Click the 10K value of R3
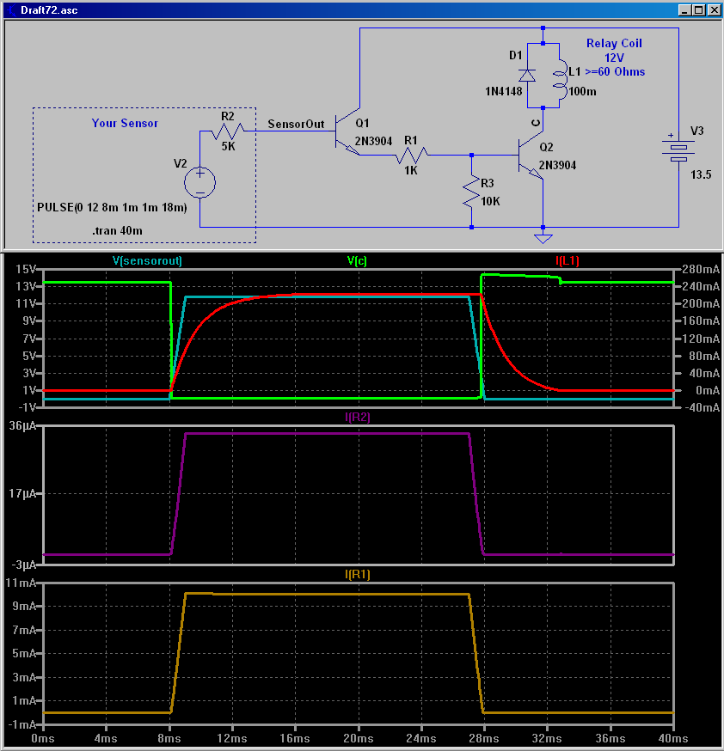This screenshot has width=724, height=751. 491,202
